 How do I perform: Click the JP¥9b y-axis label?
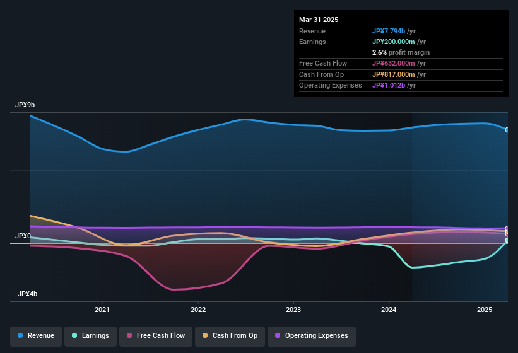(x=25, y=105)
